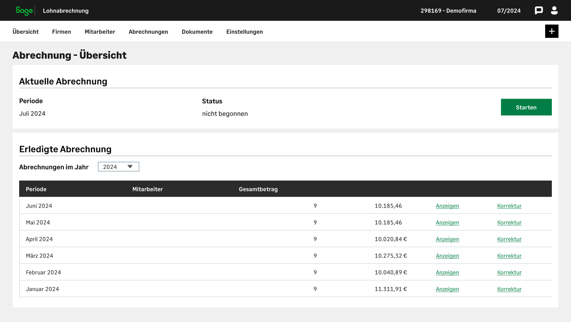Screen dimensions: 571x322
Task: Select company 298169 - Demofirma in header
Action: pos(448,11)
